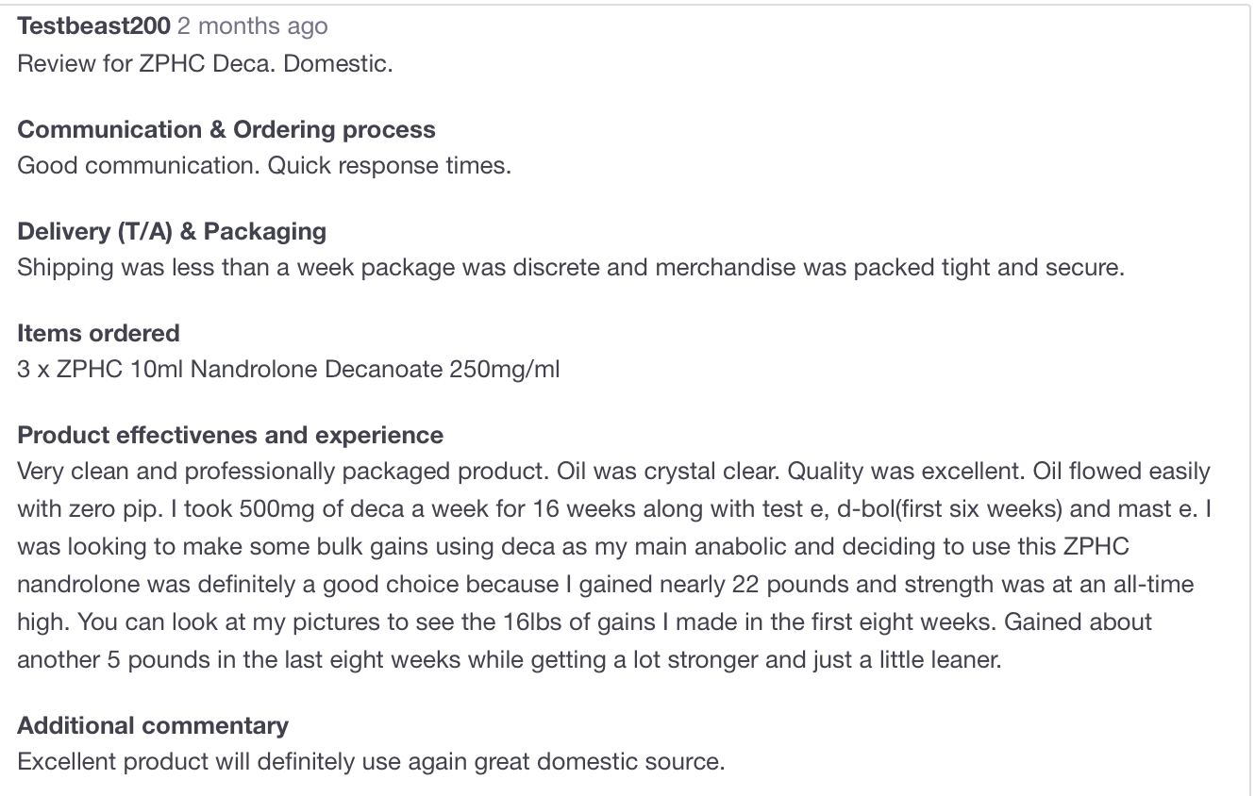The height and width of the screenshot is (796, 1255).
Task: Click the sentence "Very clean and professionally packaged product."
Action: click(x=284, y=471)
